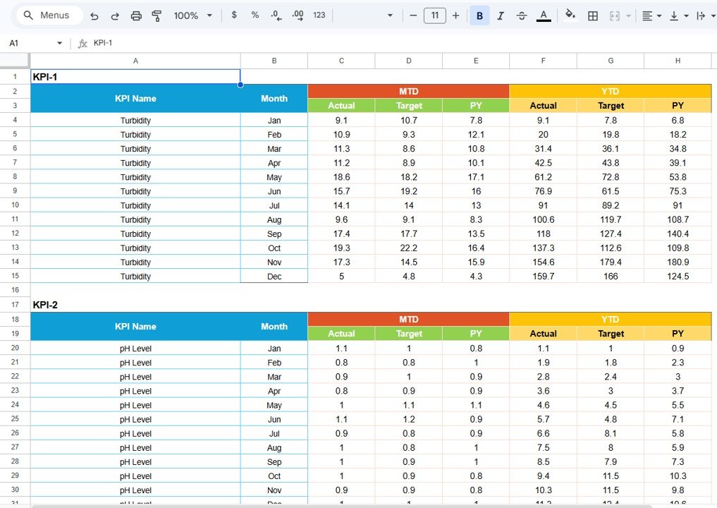This screenshot has width=717, height=508.
Task: Open the Borders menu
Action: point(592,15)
